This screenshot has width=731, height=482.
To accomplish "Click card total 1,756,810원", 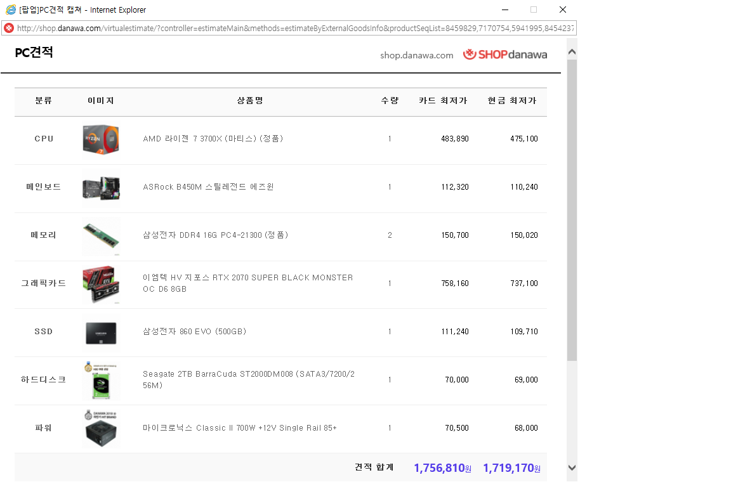I will 442,468.
